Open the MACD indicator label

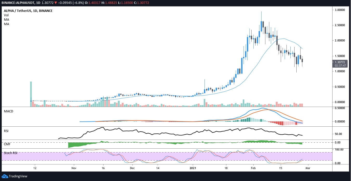tap(9, 111)
